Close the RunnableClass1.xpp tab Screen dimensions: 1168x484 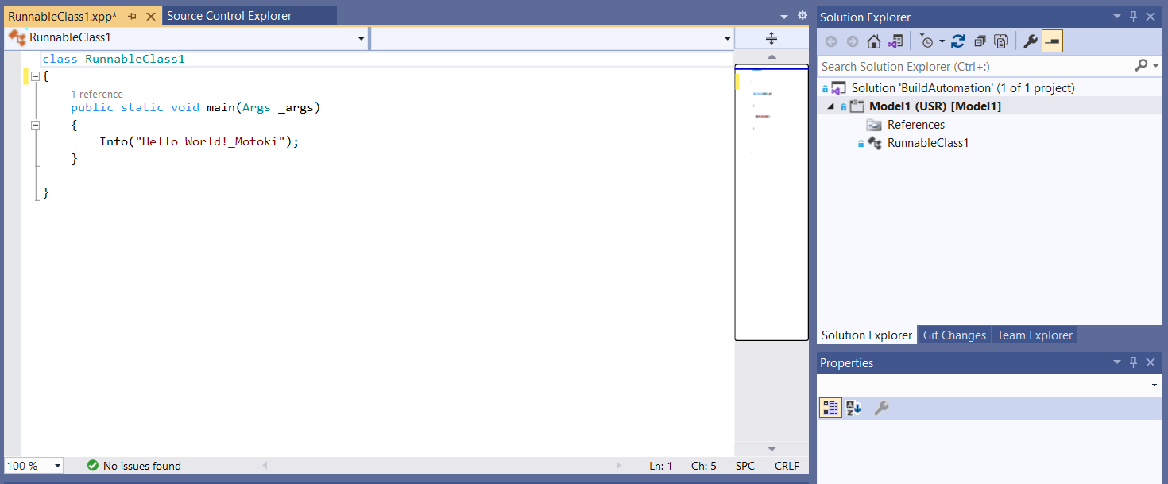(x=151, y=16)
